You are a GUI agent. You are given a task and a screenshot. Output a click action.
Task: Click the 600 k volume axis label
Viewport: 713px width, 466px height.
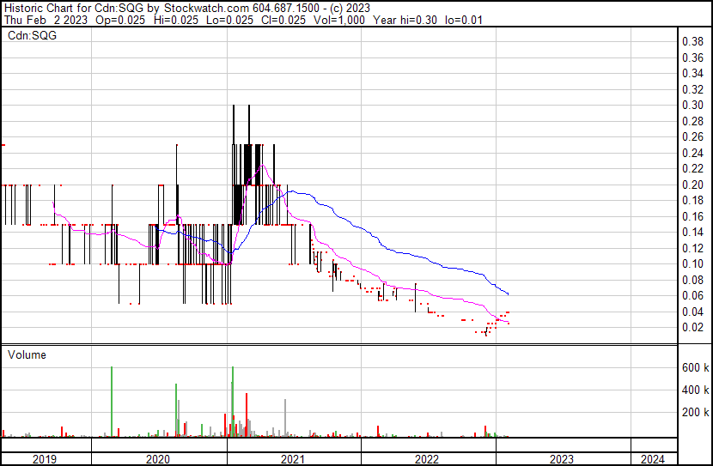[x=695, y=367]
